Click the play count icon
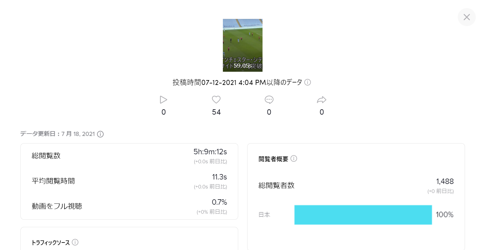 (x=163, y=100)
